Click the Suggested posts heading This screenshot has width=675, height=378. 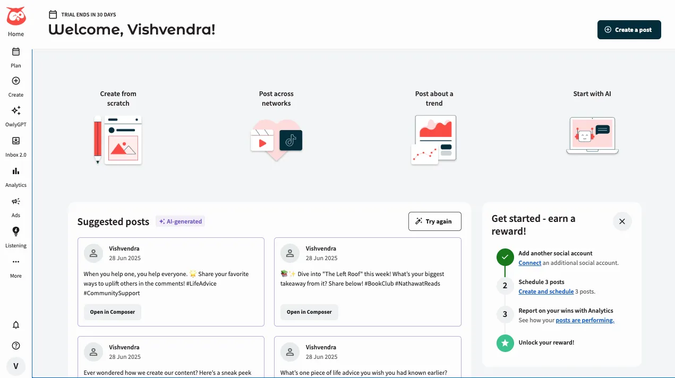point(113,222)
